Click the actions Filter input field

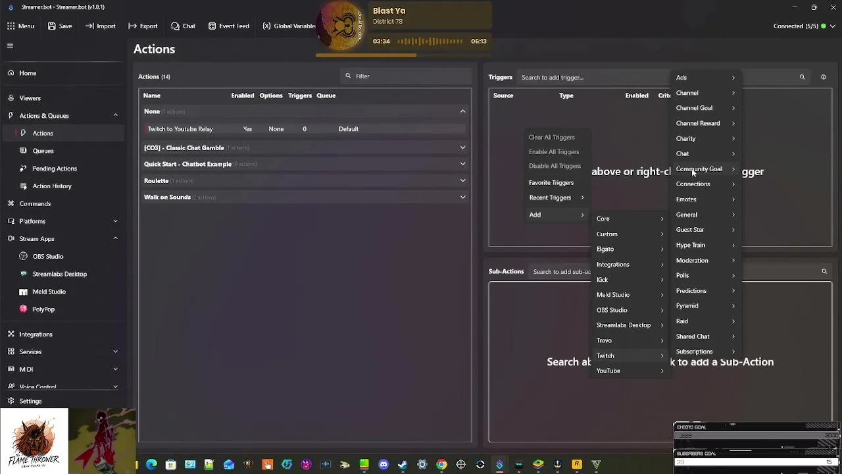pos(406,76)
